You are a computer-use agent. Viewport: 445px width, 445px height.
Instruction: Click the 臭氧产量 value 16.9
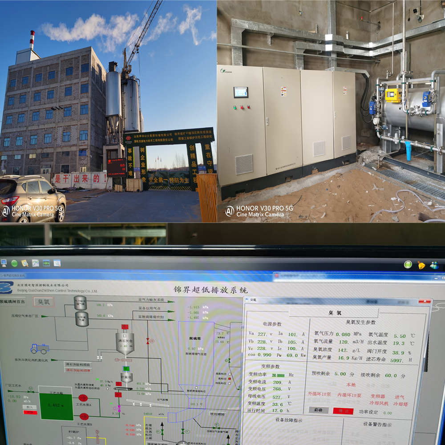344,358
